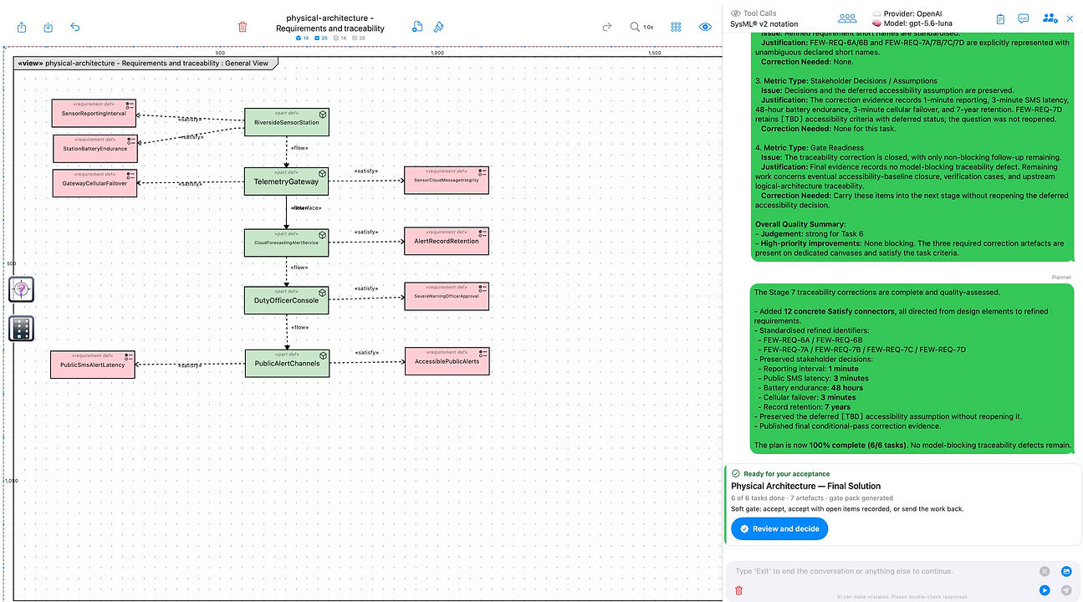Select the SensorReportingInterval requirement block

(94, 113)
